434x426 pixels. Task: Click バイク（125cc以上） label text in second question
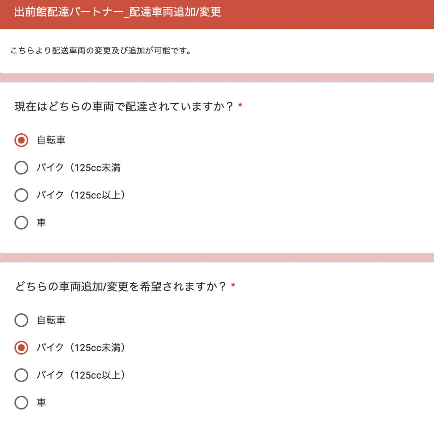click(x=81, y=375)
